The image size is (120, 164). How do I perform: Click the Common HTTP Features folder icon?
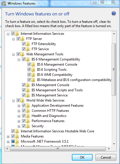[28, 111]
